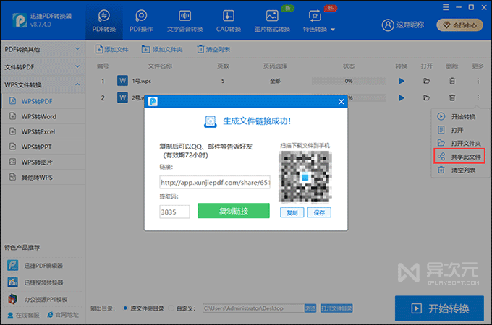Open 迅捷PDF编辑器 product recommendation
492x325 pixels.
pos(43,266)
